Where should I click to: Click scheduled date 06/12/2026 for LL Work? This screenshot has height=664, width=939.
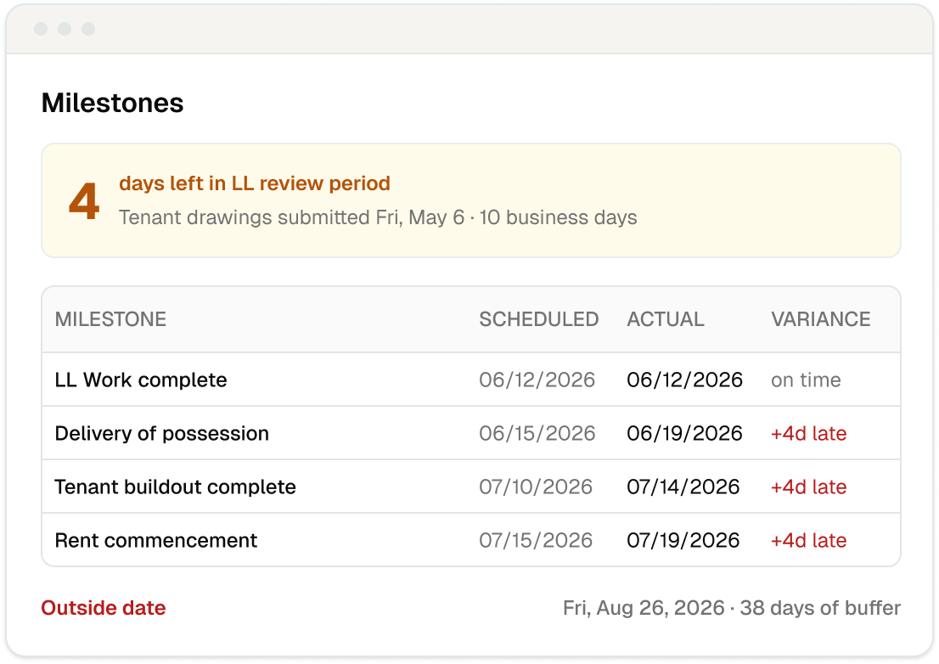[x=537, y=380]
